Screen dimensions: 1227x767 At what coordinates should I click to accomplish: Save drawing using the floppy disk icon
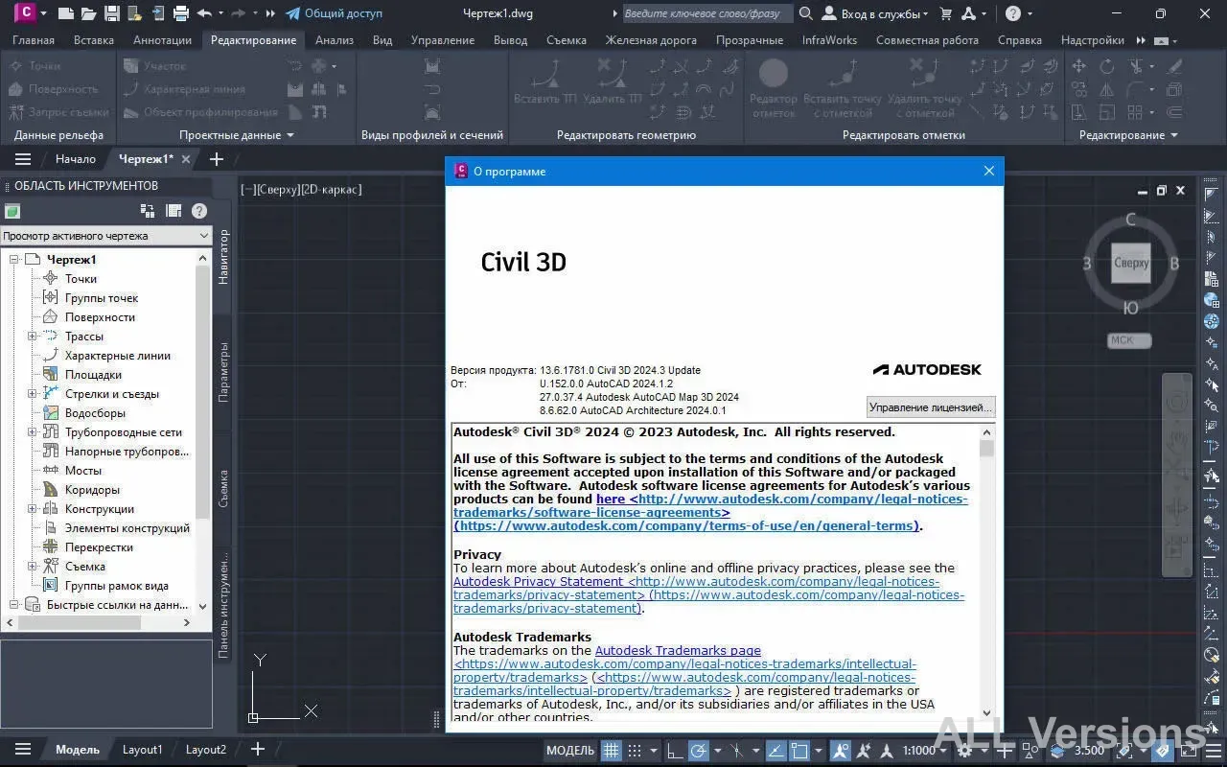click(x=112, y=13)
